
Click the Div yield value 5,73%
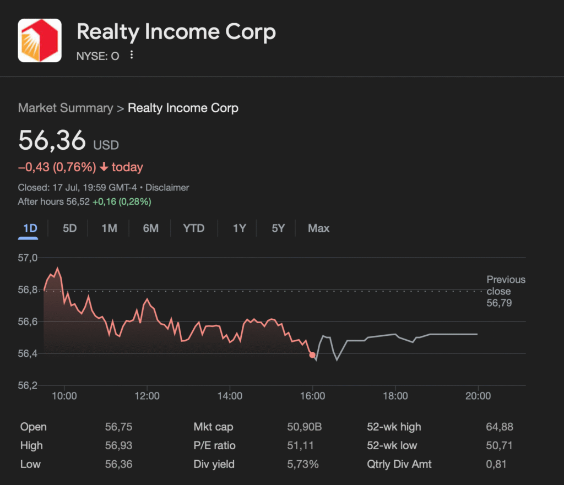tap(303, 464)
